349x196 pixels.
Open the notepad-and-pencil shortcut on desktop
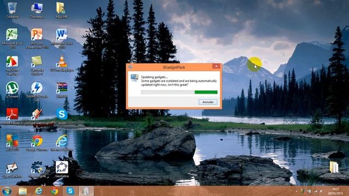pyautogui.click(x=12, y=170)
